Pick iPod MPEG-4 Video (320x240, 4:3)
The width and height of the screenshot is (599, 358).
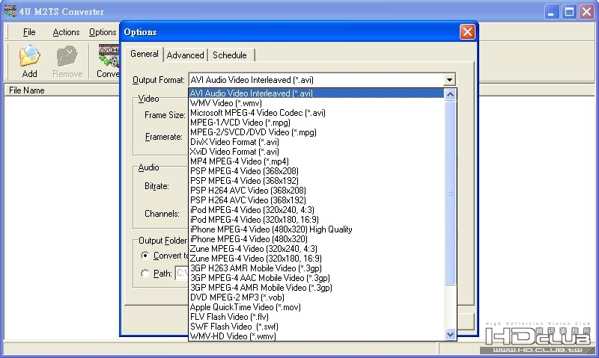point(316,210)
